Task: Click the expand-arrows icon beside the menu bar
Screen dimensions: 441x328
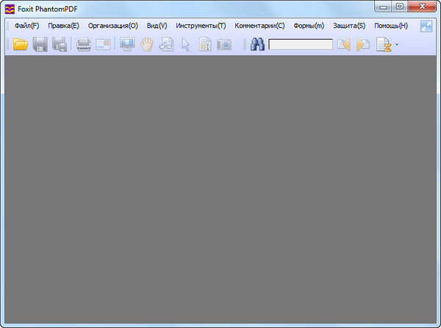Action: 426,26
